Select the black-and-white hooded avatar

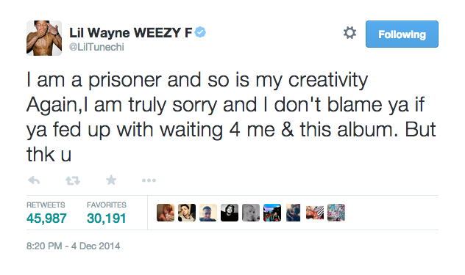[x=230, y=213]
